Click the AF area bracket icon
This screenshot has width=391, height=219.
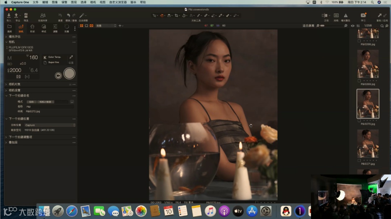coord(27,77)
